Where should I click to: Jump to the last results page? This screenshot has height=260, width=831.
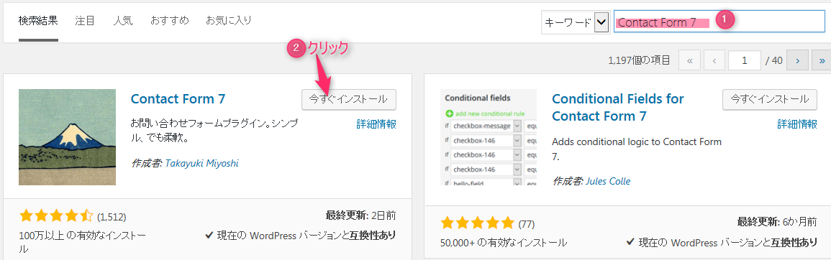tap(822, 60)
